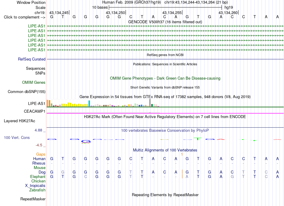Click the '4.88 _' PhyloP upper scale value
Screen dimensions: 284x206
click(x=40, y=130)
